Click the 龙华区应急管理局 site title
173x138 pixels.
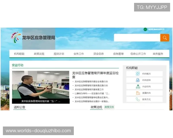coord(39,38)
